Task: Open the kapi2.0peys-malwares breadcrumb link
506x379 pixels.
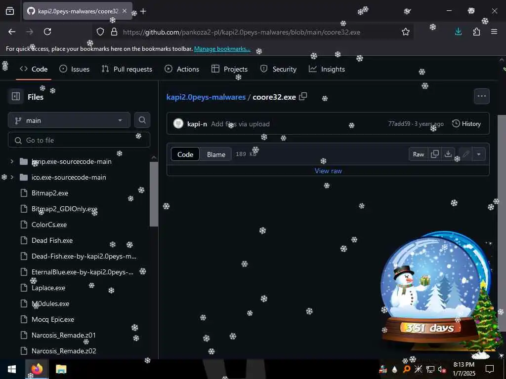Action: [206, 97]
